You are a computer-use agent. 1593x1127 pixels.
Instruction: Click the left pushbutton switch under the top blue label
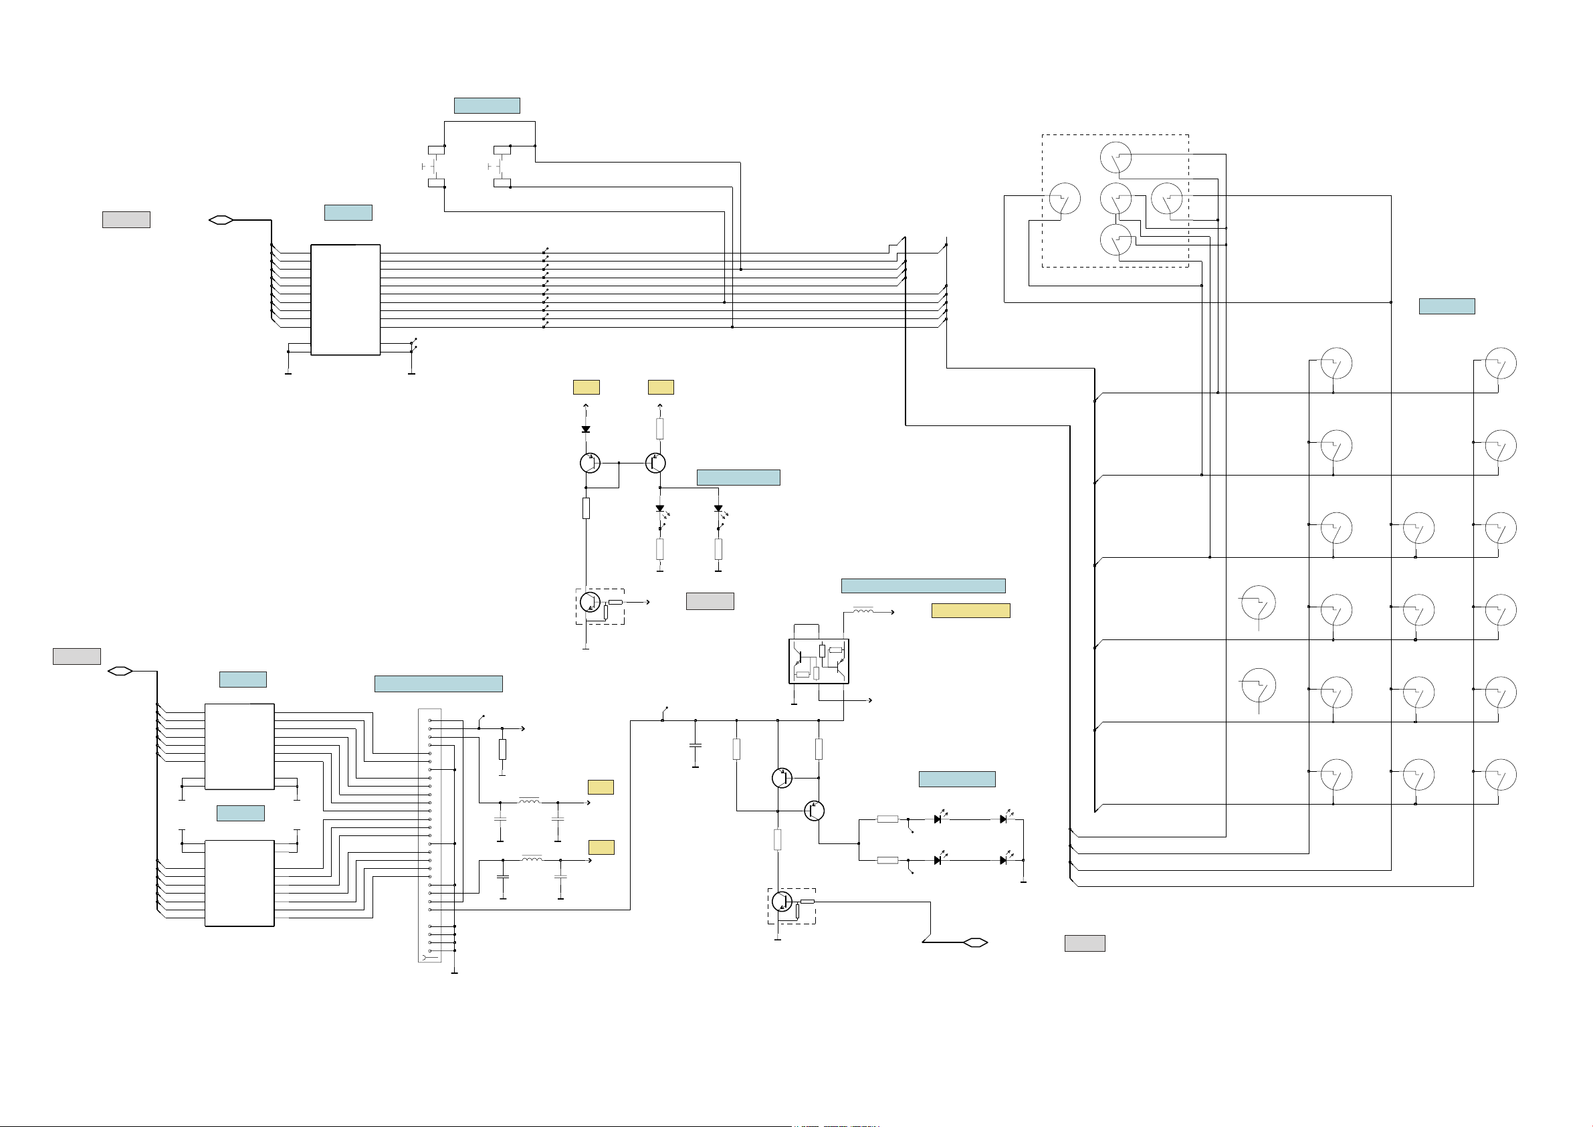tap(435, 167)
